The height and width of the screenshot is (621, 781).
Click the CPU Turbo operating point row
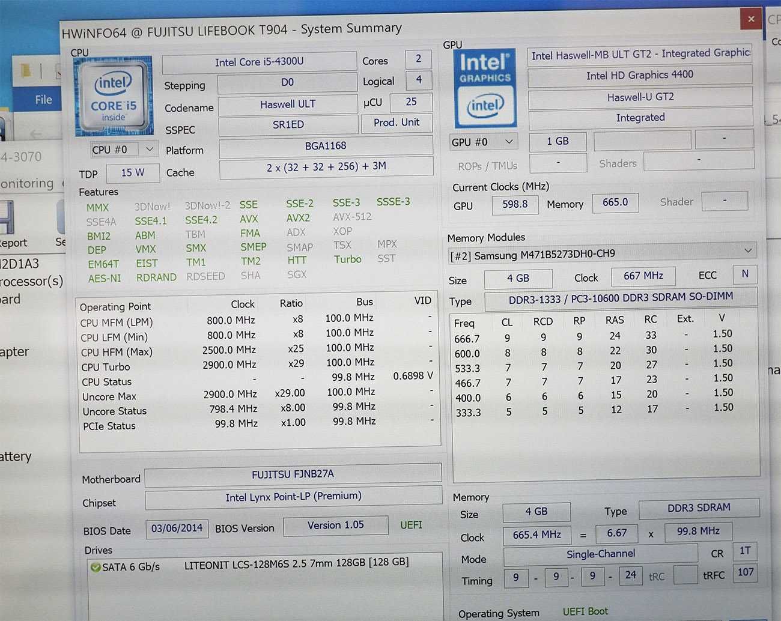[257, 365]
